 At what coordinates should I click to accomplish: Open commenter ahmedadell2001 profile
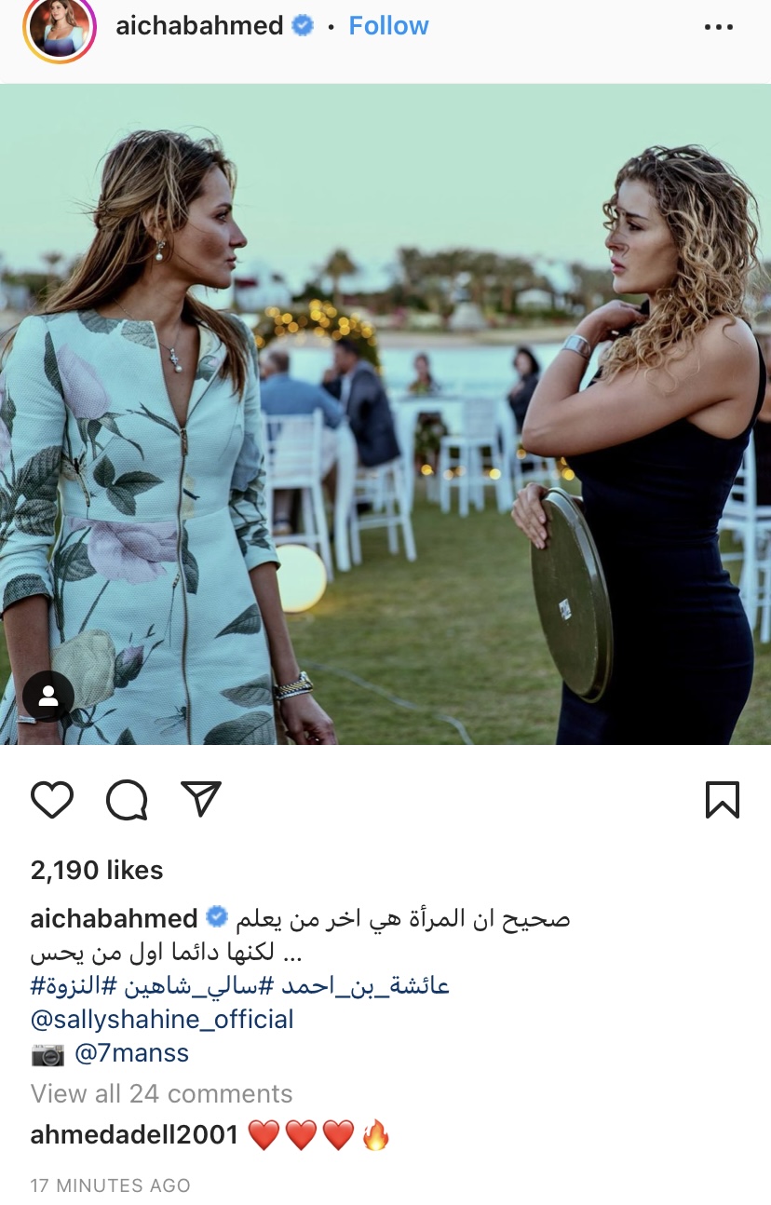[x=135, y=1134]
